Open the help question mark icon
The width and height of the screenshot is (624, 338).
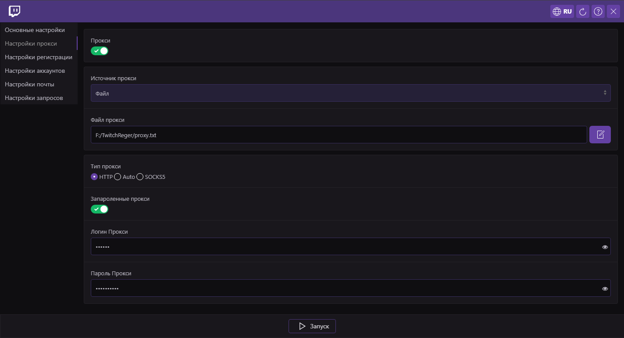(598, 12)
